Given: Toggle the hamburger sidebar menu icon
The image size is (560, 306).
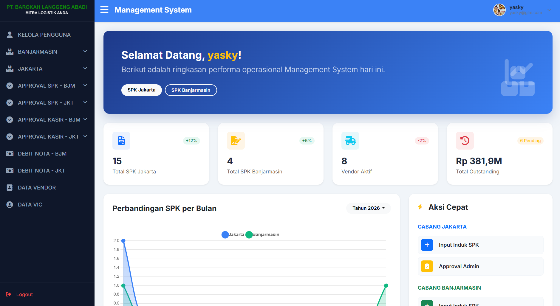Looking at the screenshot, I should click(104, 10).
